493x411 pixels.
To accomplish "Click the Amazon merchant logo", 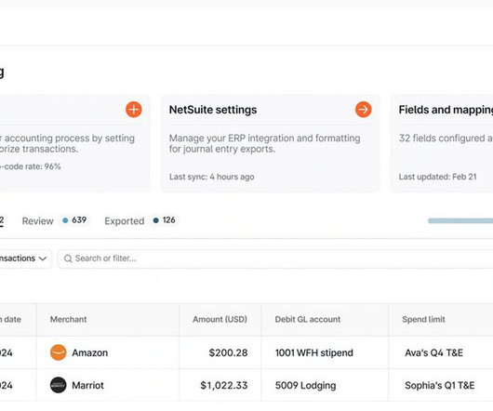I will point(59,352).
